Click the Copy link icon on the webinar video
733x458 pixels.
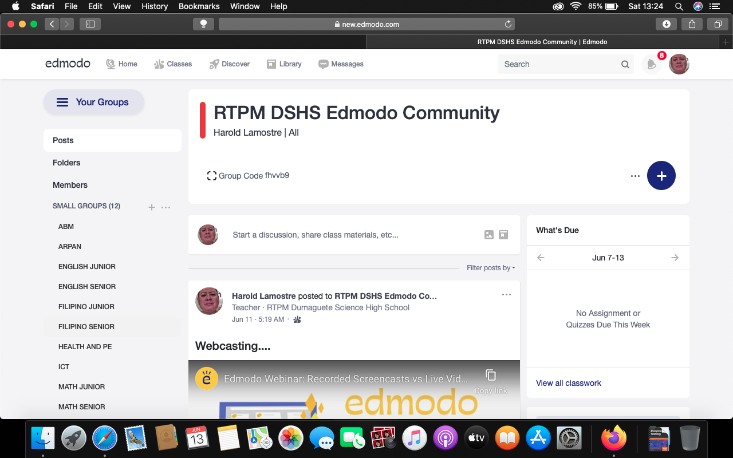[490, 374]
